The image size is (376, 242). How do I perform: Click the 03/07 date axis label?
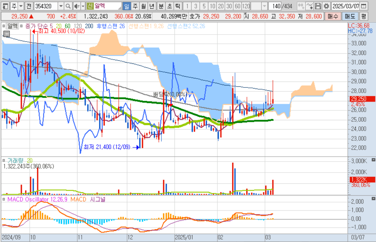tap(358, 237)
